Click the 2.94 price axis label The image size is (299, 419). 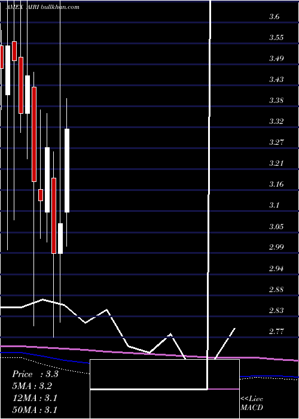coord(276,268)
